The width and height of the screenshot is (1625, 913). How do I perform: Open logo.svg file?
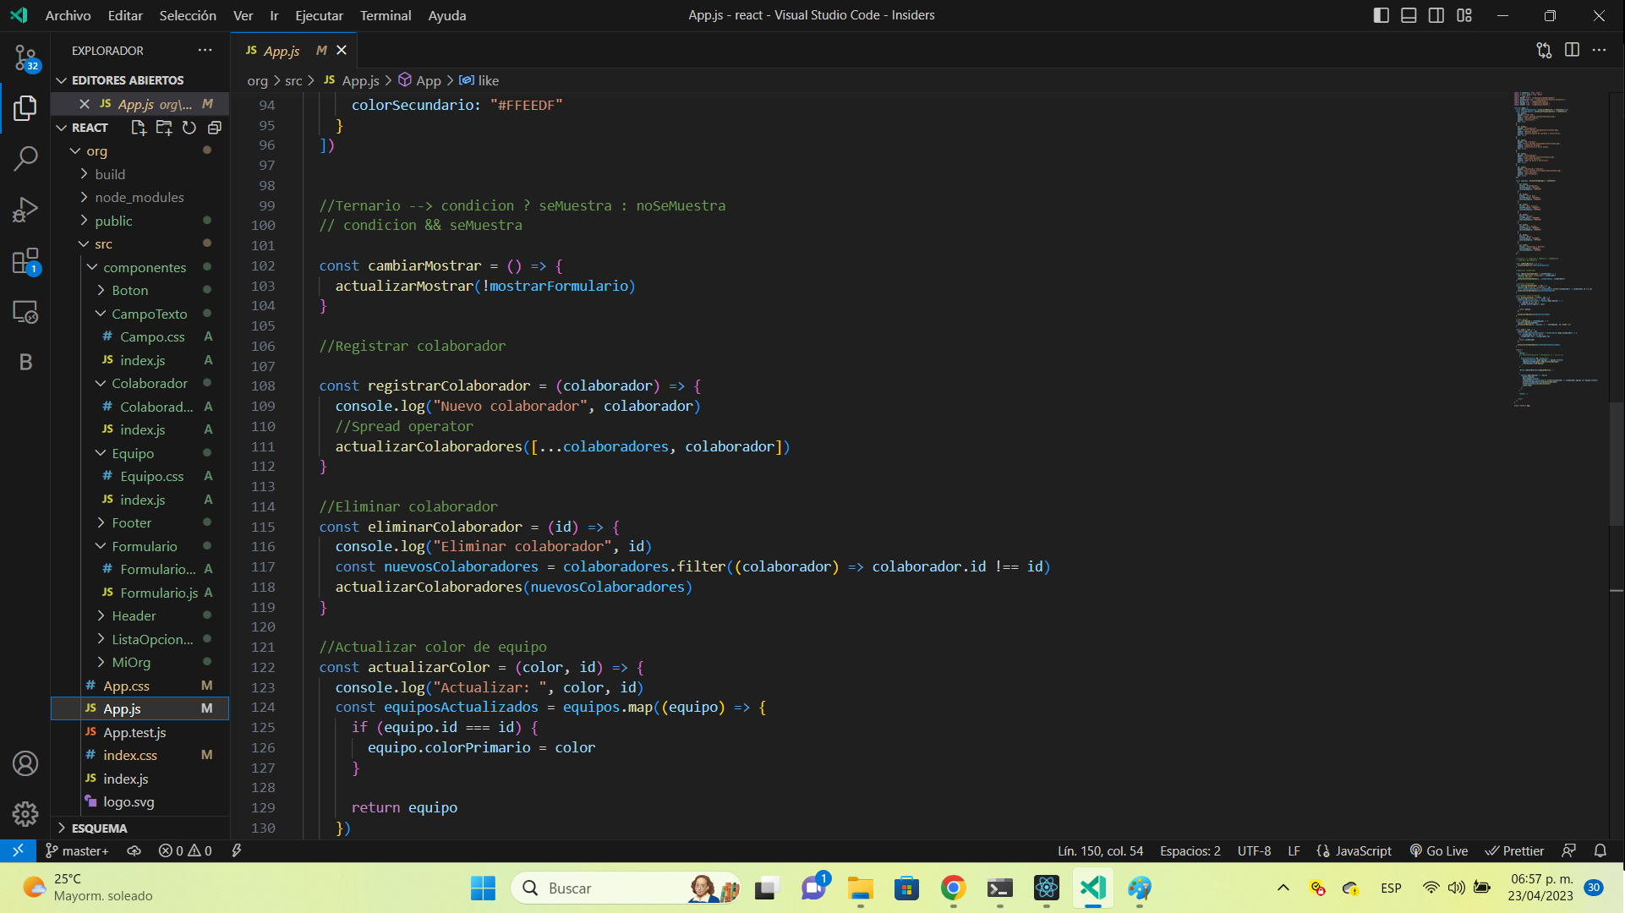click(x=140, y=802)
